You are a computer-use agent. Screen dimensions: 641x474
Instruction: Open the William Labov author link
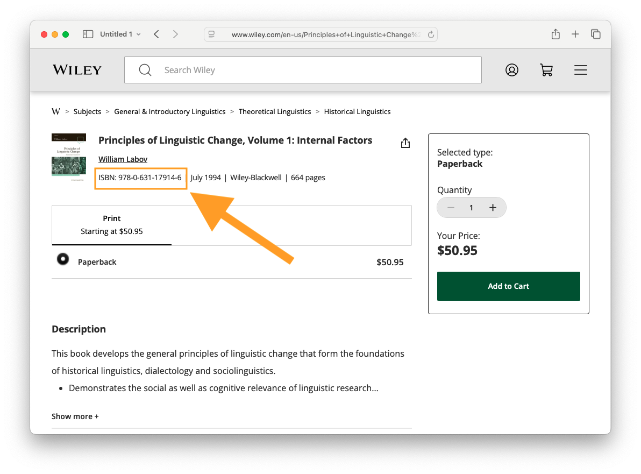(x=123, y=159)
